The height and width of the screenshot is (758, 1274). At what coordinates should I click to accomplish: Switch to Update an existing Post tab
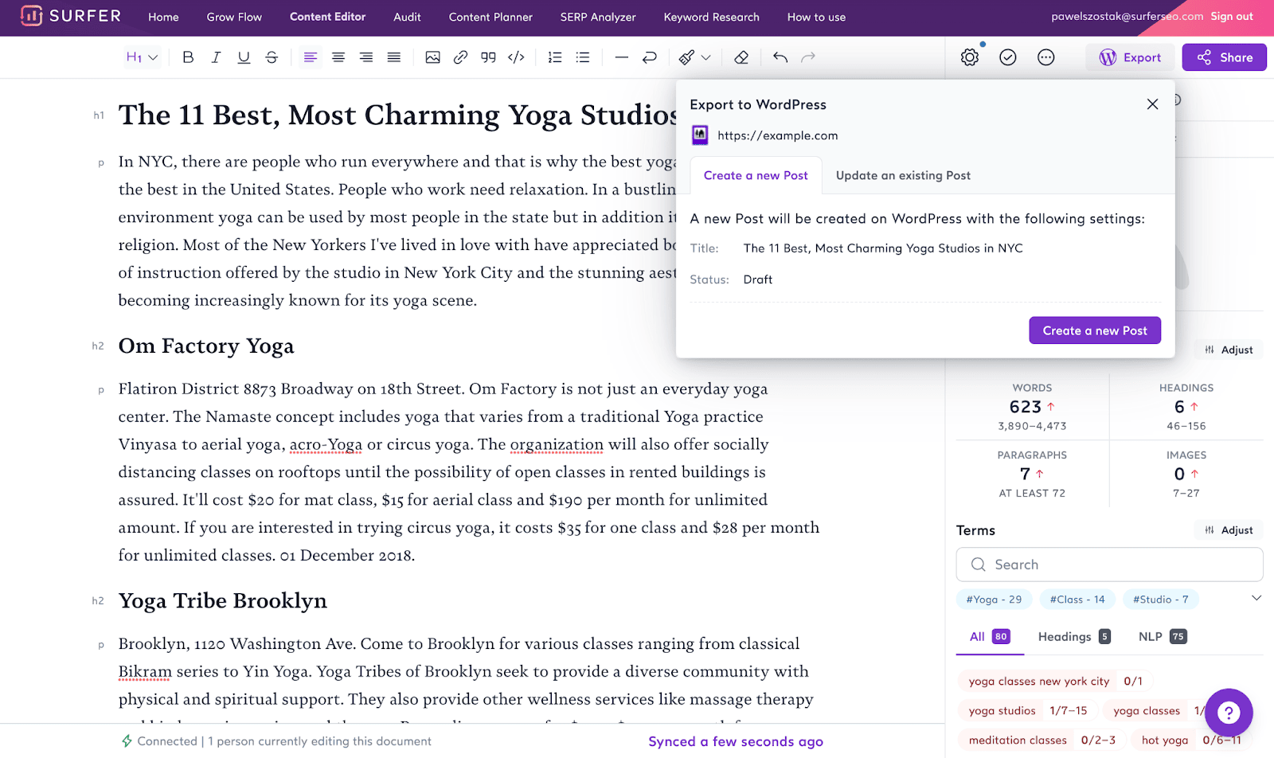(903, 175)
